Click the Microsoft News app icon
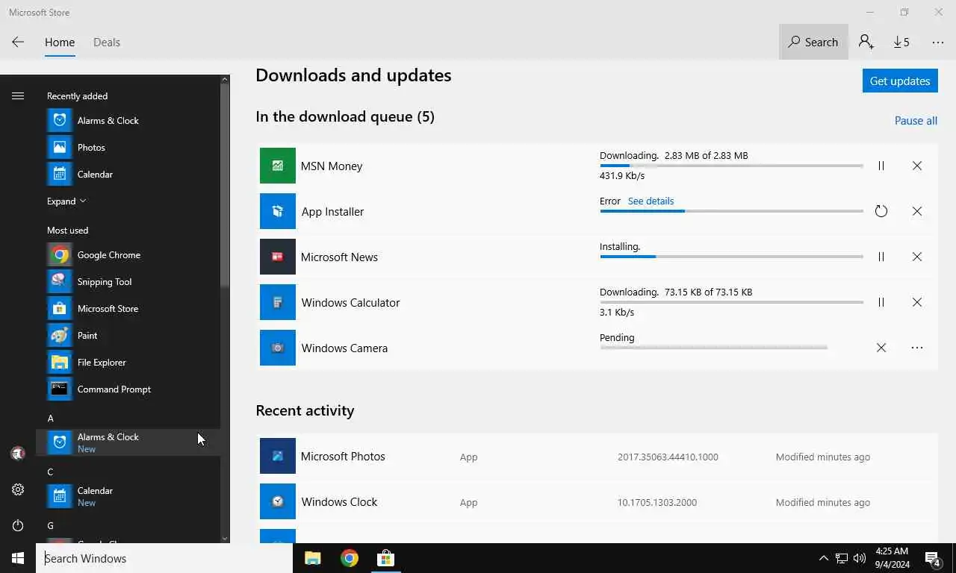Screen dimensions: 956x573 (x=278, y=257)
